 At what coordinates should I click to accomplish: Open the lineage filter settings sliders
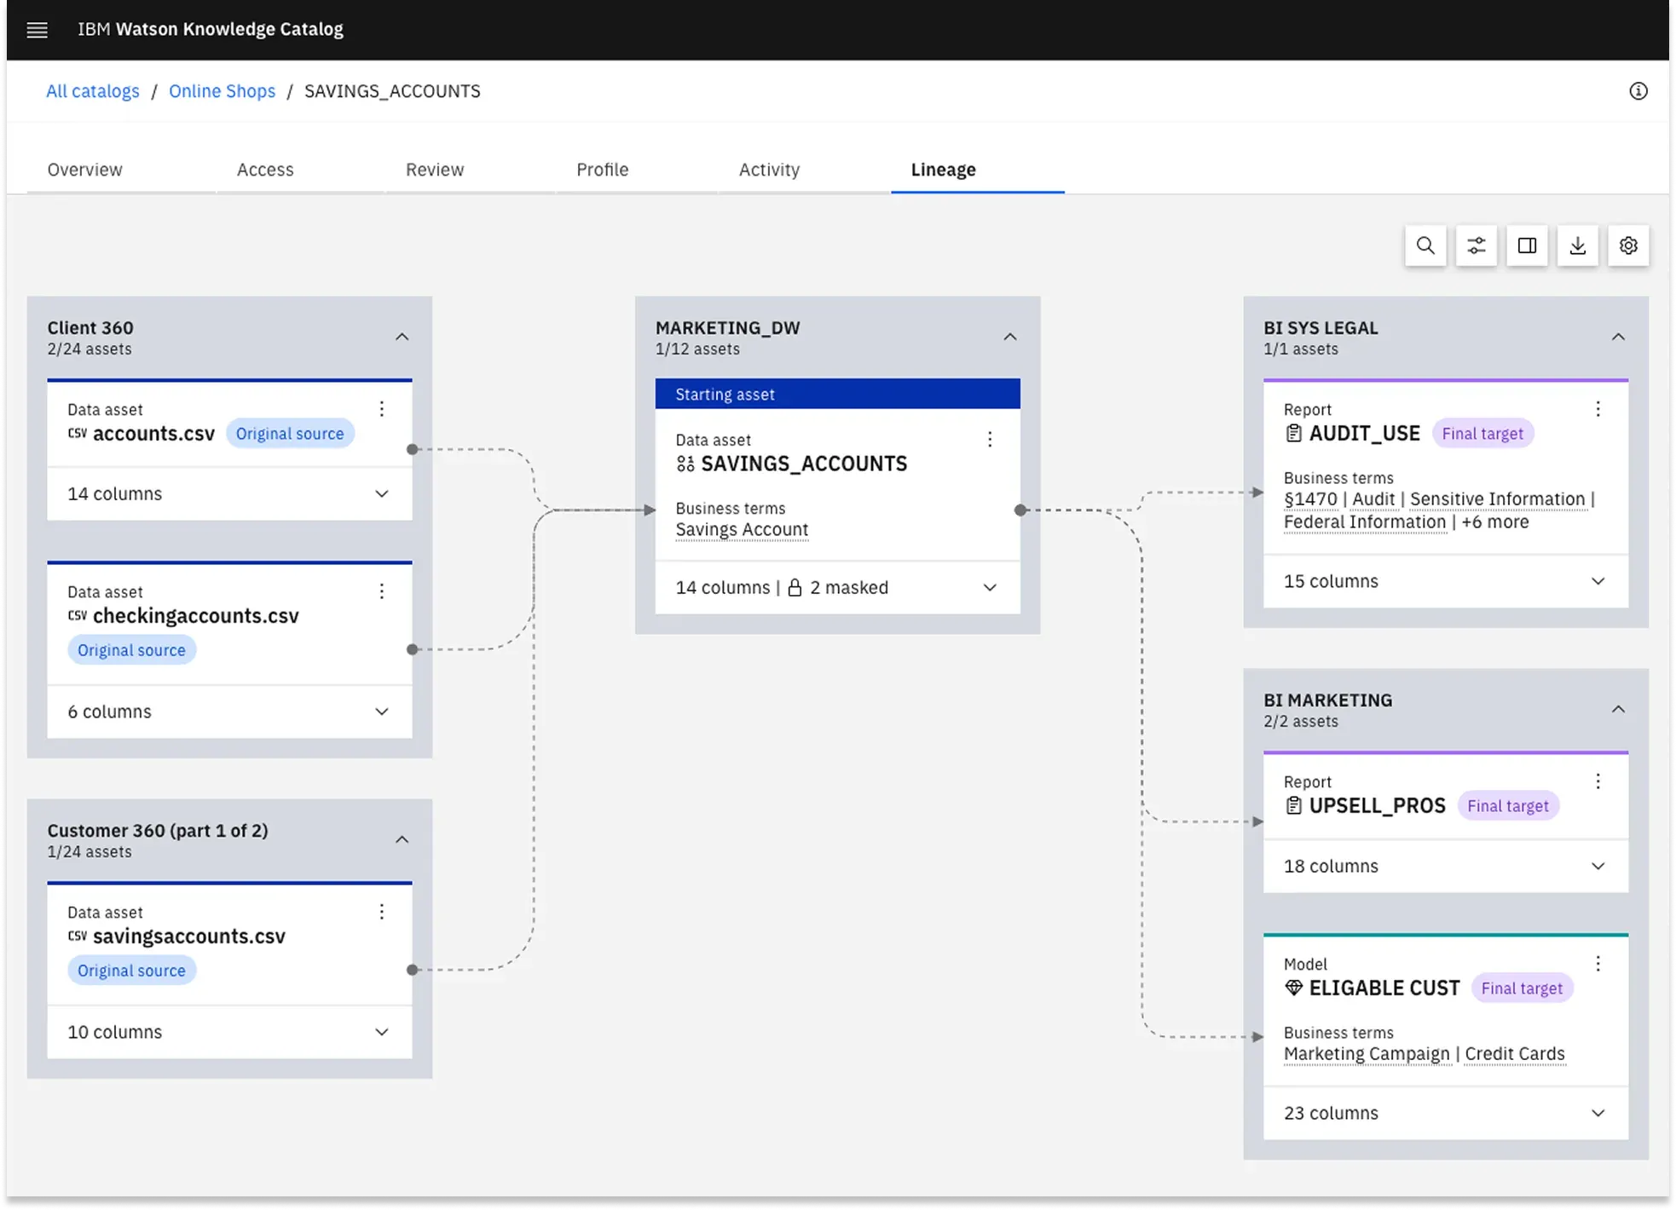pyautogui.click(x=1476, y=245)
